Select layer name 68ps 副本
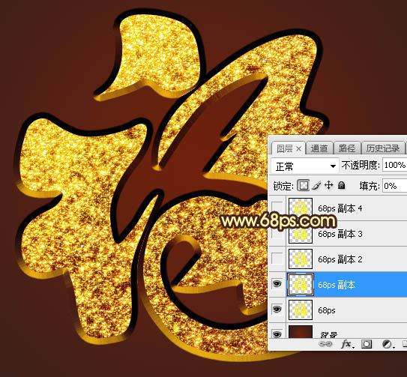The width and height of the screenshot is (407, 377). pyautogui.click(x=337, y=285)
